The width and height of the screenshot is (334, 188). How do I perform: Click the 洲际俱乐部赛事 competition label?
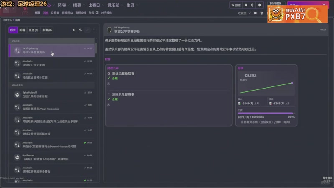coord(123,94)
